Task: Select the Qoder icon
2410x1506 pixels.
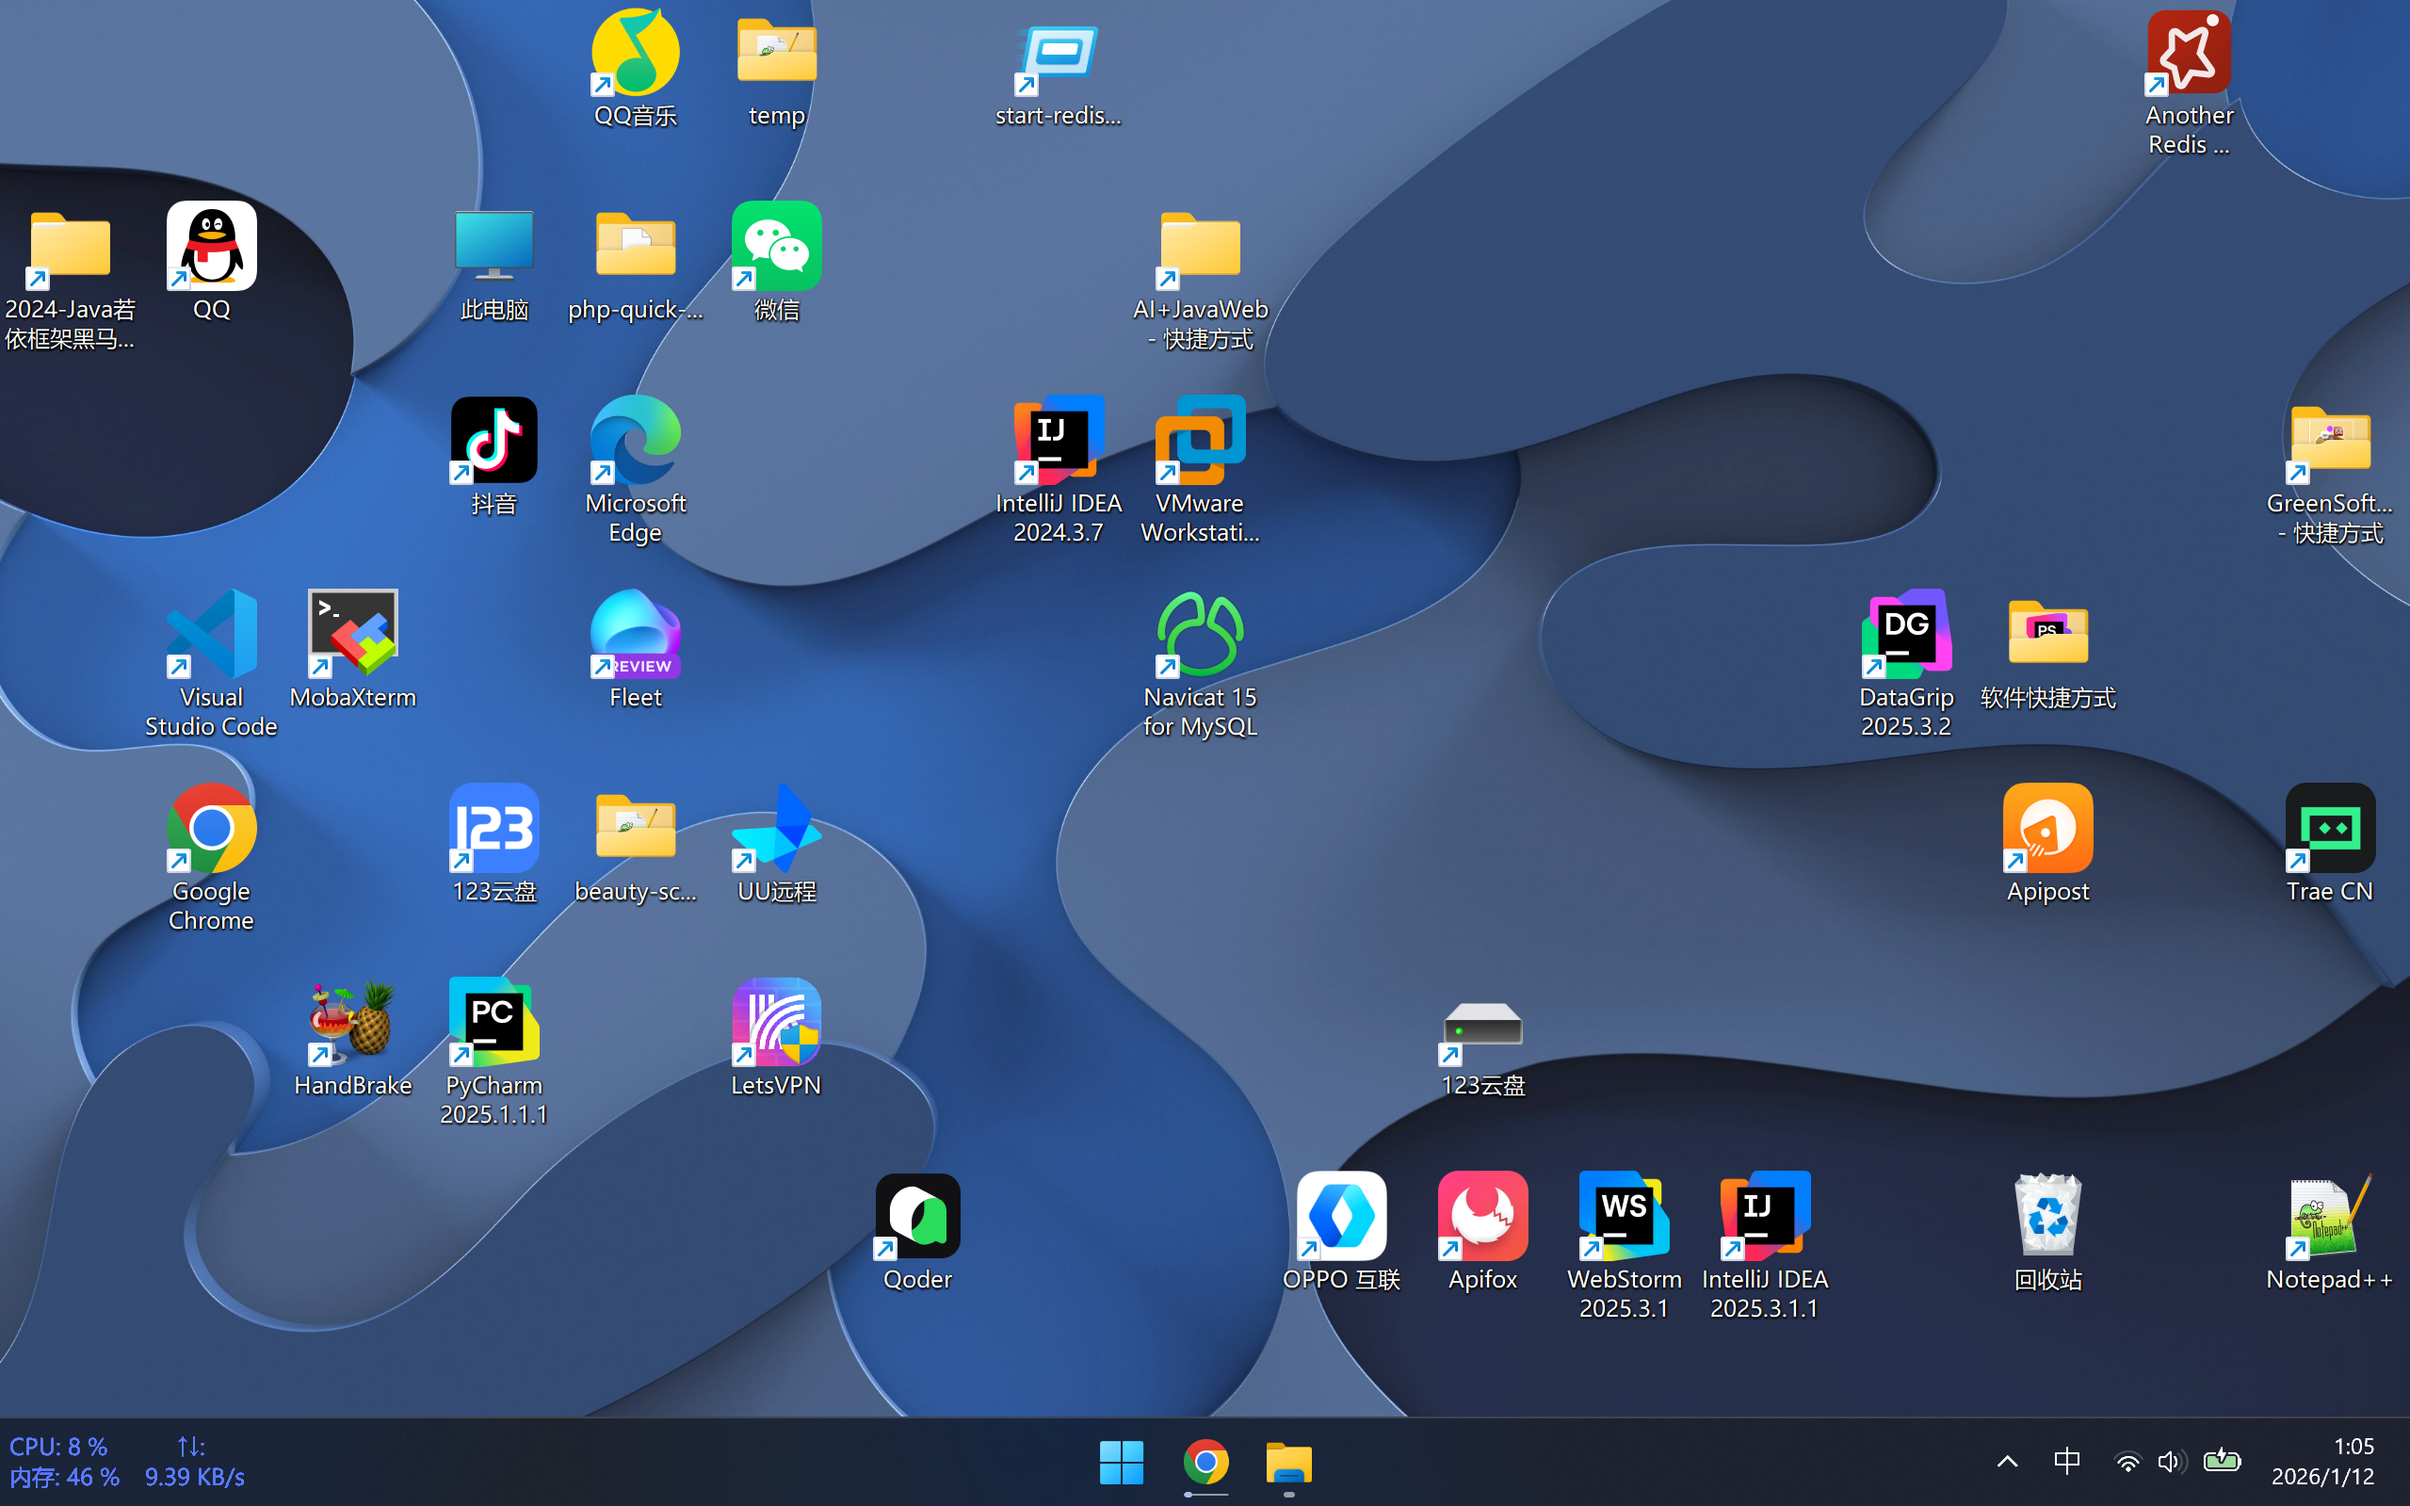Action: 916,1215
